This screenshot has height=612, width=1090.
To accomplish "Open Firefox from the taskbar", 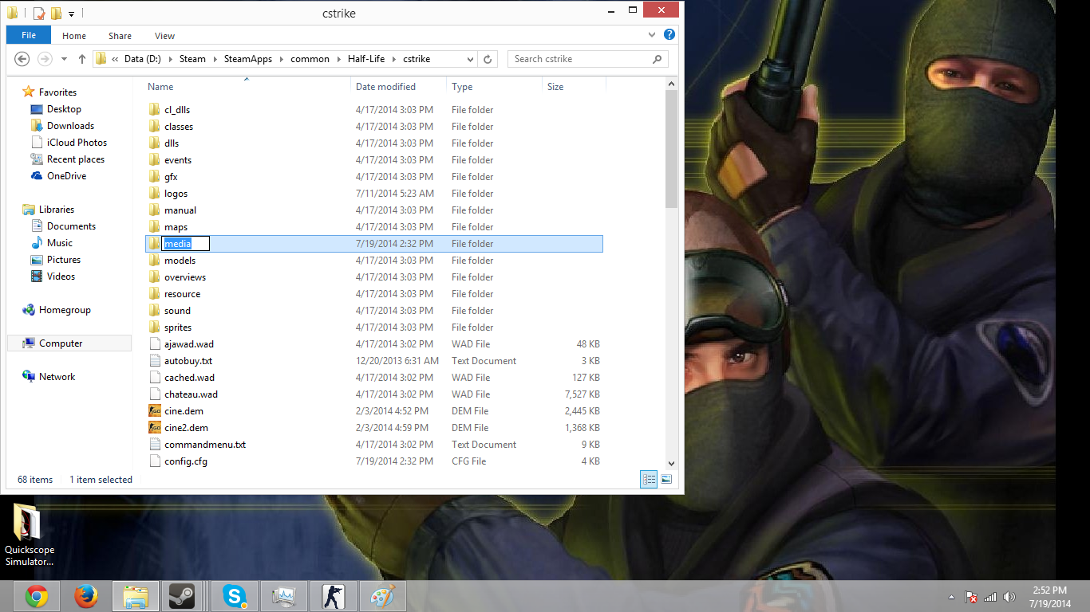I will 85,596.
